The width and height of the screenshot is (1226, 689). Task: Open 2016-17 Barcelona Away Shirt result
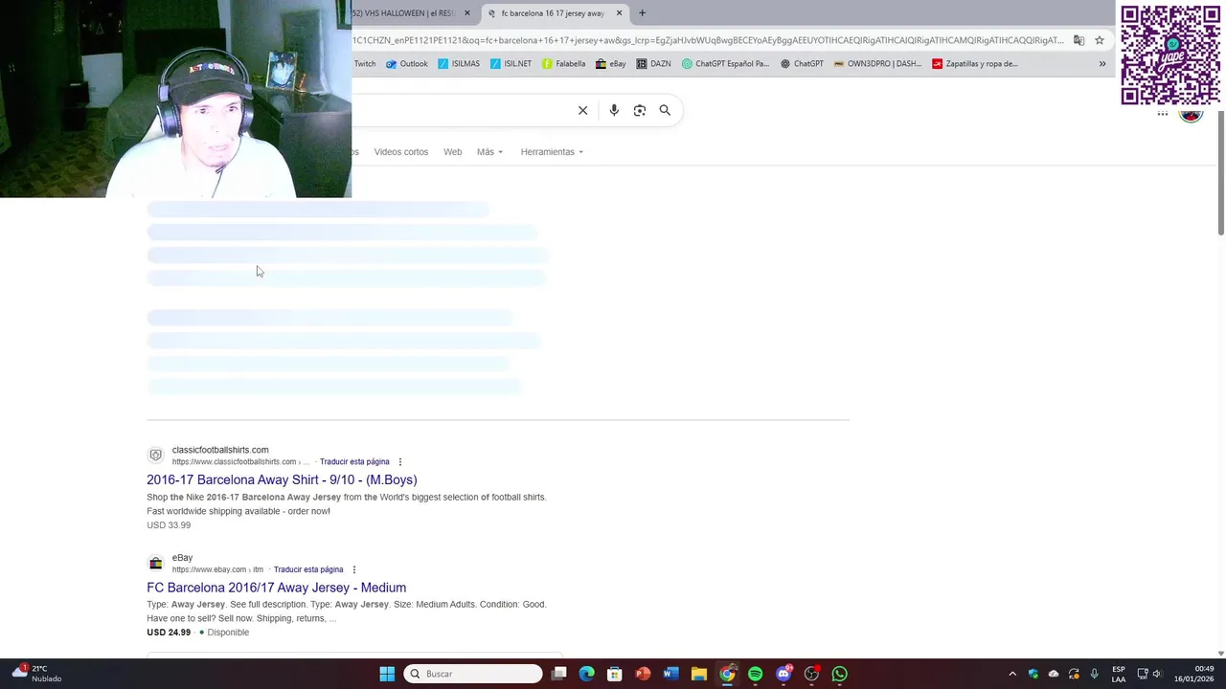click(x=282, y=479)
